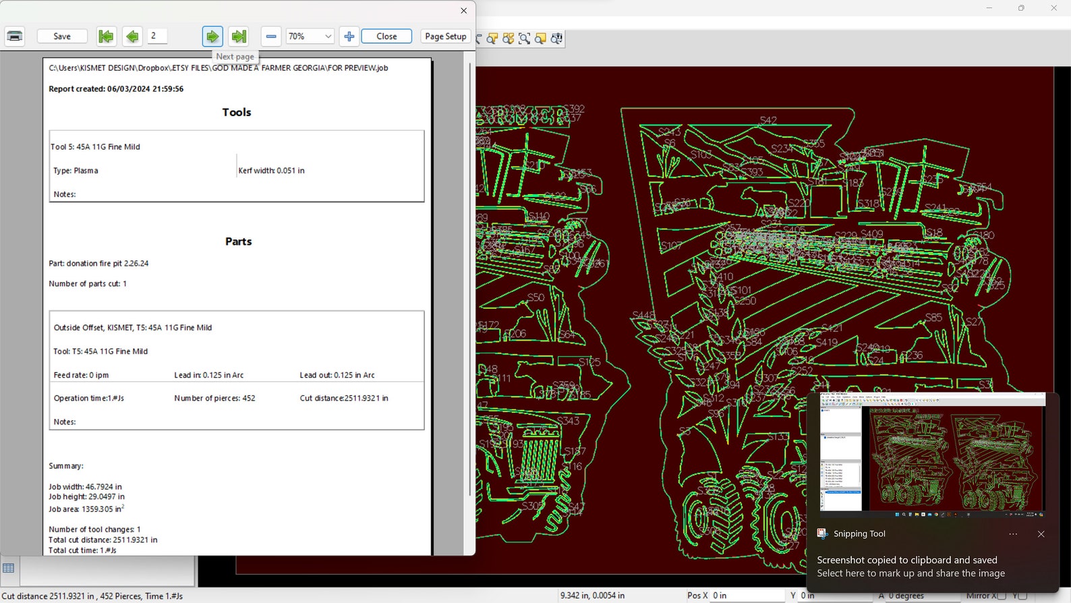1071x603 pixels.
Task: Click the zoom window magnifier icon
Action: [525, 38]
